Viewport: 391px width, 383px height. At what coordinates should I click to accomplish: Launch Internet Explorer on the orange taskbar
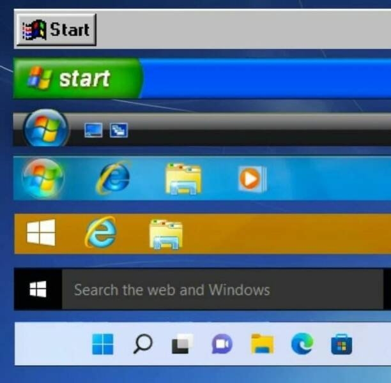pos(101,233)
